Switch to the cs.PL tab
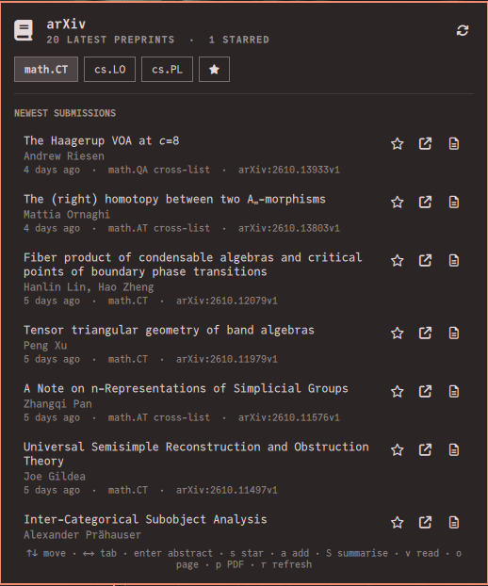The height and width of the screenshot is (586, 488). point(167,70)
